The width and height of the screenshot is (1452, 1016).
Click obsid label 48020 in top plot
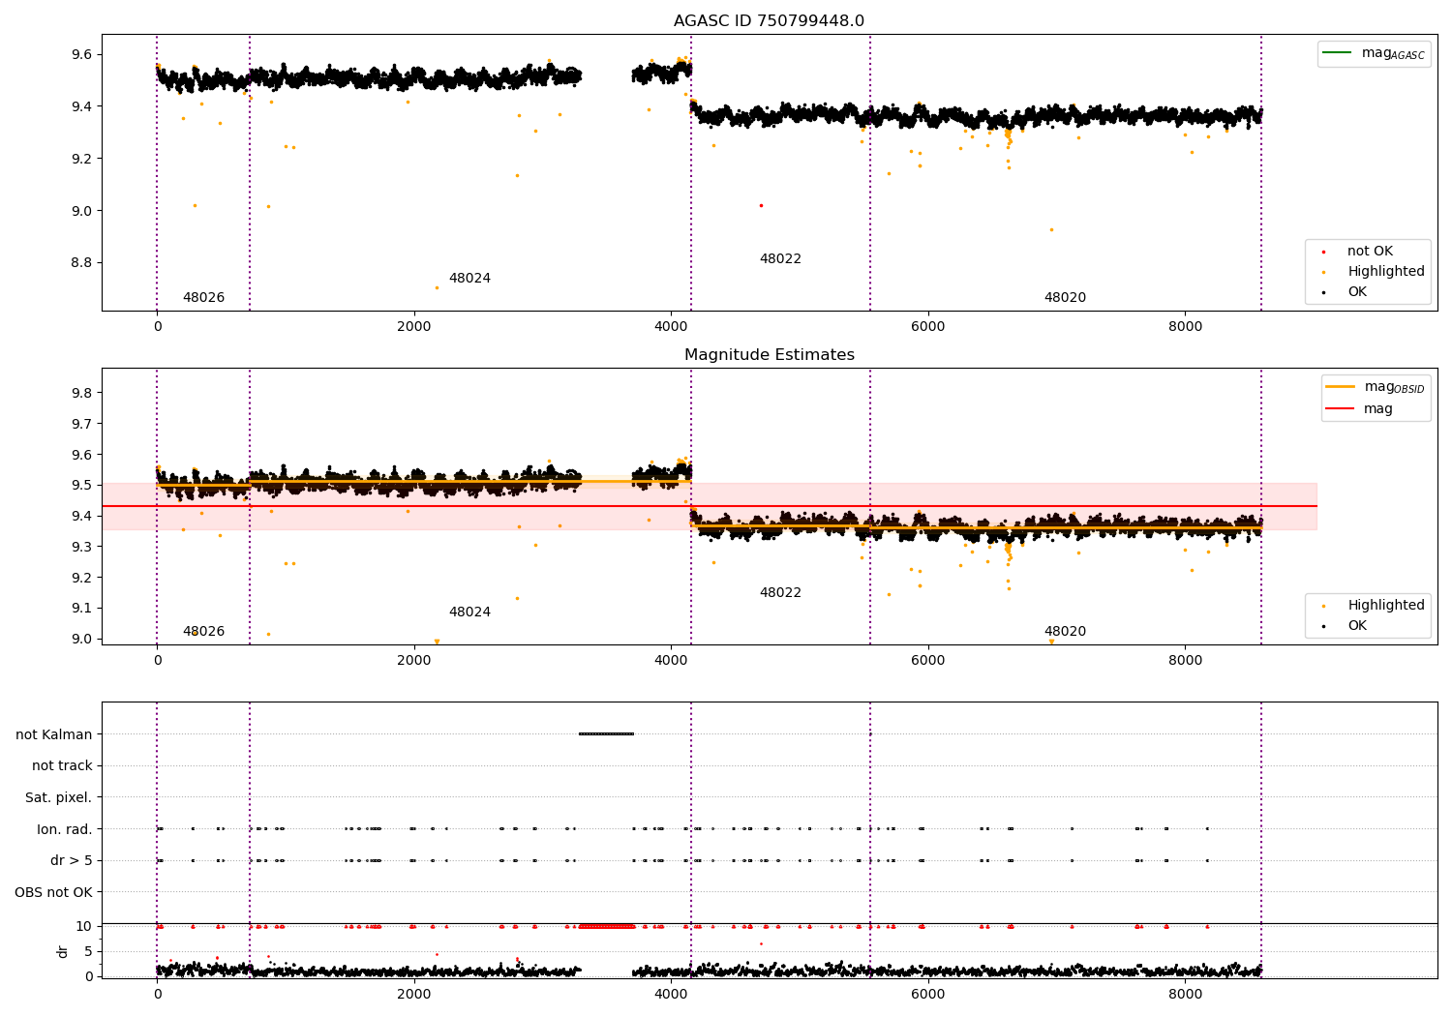[1065, 298]
